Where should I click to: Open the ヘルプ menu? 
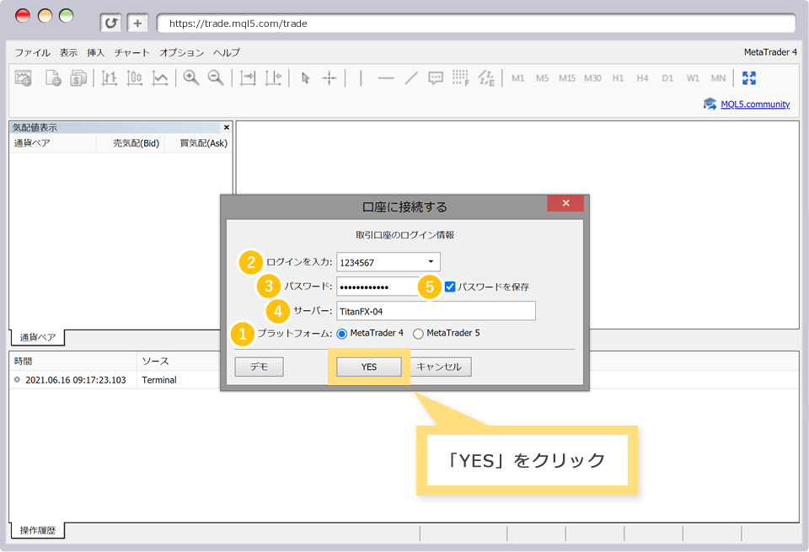click(x=227, y=52)
